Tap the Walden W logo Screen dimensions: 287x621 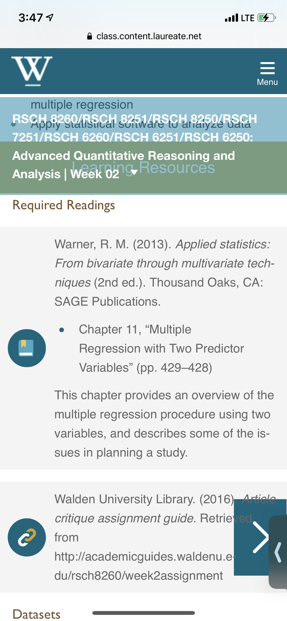32,71
